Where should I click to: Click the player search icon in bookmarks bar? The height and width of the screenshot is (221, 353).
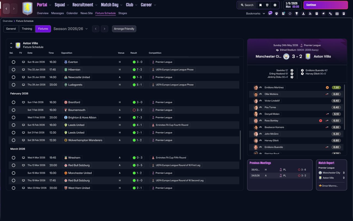(310, 14)
